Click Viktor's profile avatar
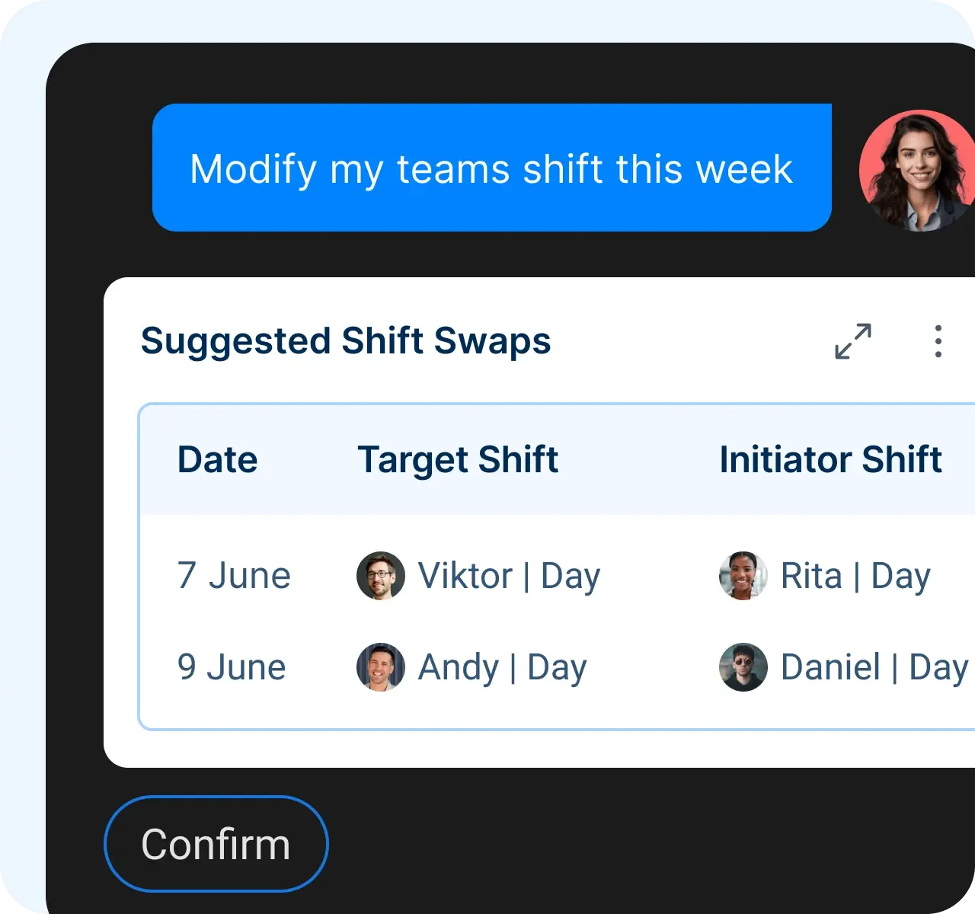975x914 pixels. pos(380,576)
